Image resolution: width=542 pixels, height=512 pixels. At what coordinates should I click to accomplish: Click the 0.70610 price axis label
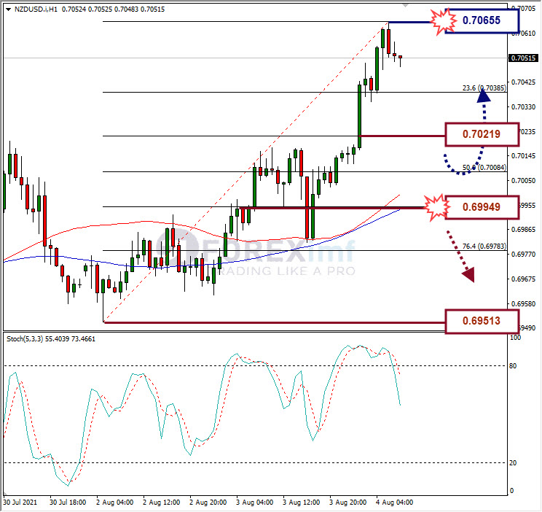point(524,34)
